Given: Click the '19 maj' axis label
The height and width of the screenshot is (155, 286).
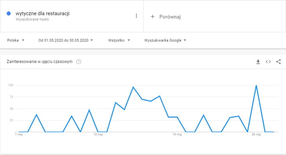Looking at the screenshot, I should (177, 134).
